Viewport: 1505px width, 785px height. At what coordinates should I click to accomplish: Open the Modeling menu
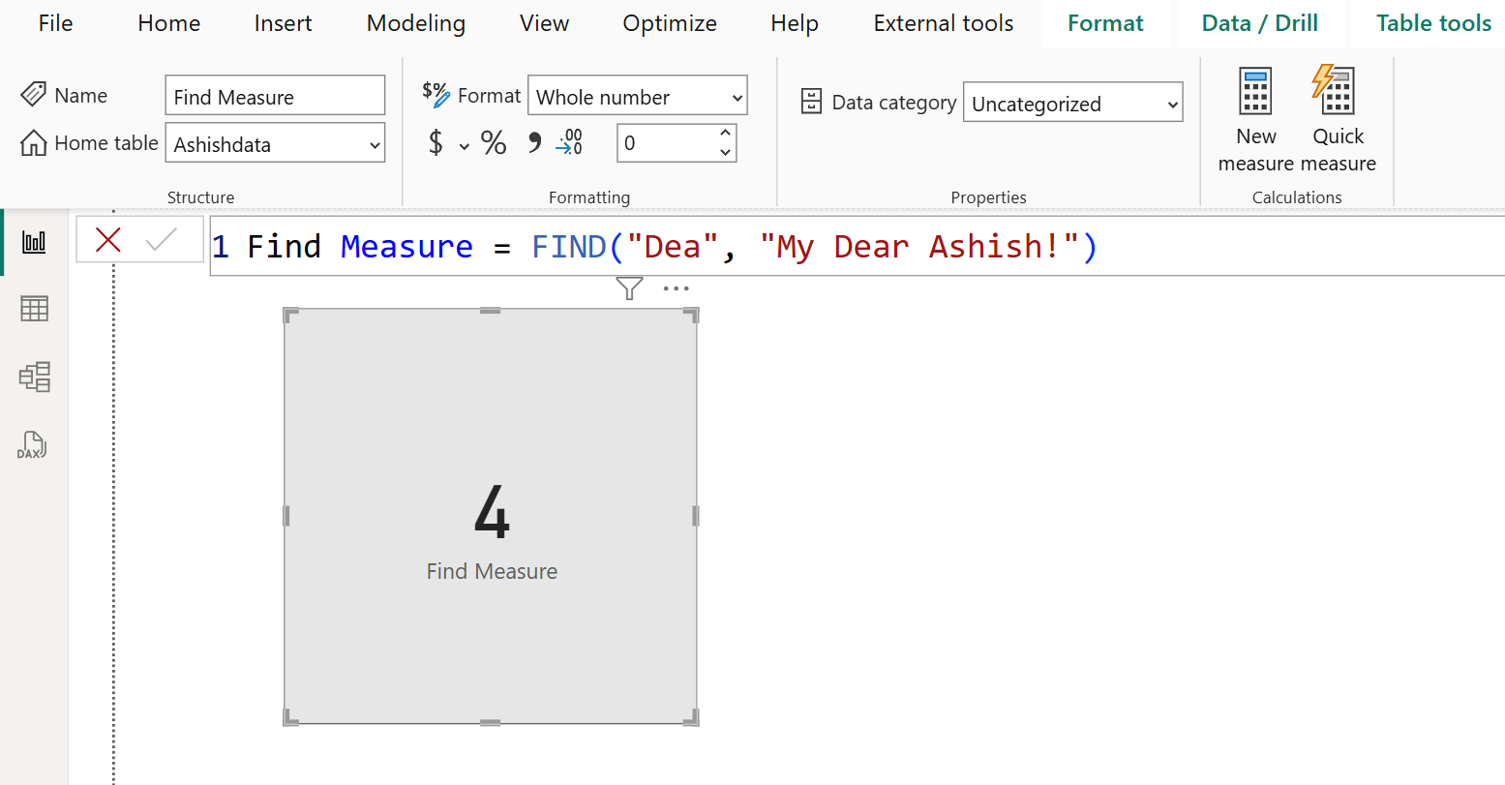pyautogui.click(x=415, y=22)
